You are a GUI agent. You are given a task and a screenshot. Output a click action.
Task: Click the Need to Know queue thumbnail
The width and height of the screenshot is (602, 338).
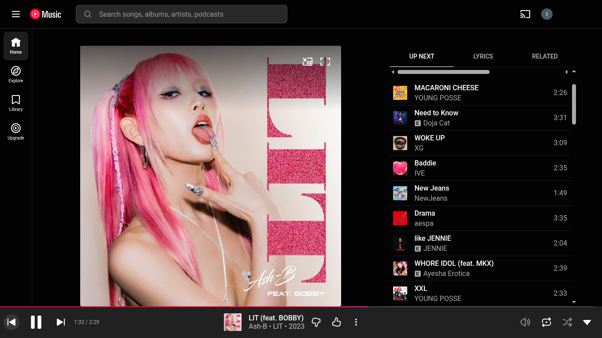tap(400, 118)
